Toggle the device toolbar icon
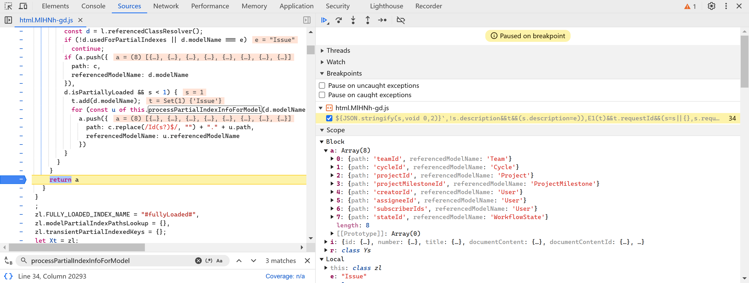This screenshot has height=283, width=749. (23, 6)
